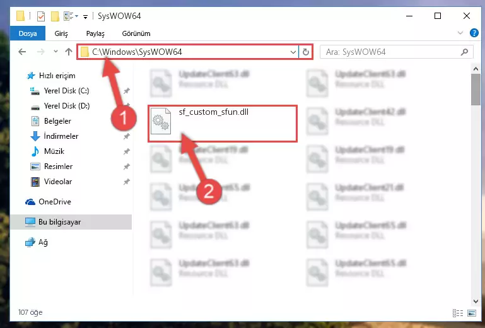Click the search magnifier icon
485x328 pixels.
pos(464,52)
